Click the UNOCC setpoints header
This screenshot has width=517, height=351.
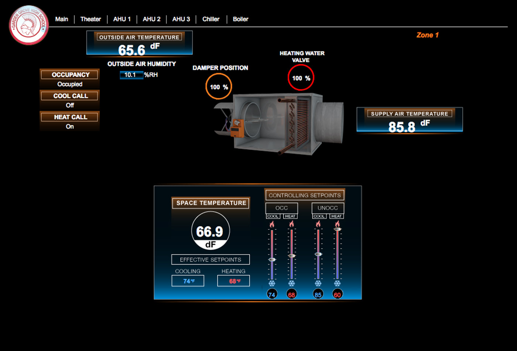(328, 208)
